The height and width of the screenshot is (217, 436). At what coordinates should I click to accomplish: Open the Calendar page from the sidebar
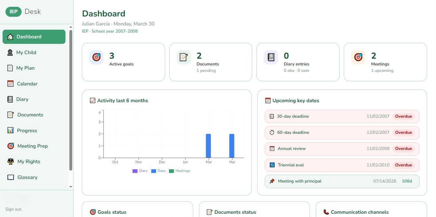27,84
